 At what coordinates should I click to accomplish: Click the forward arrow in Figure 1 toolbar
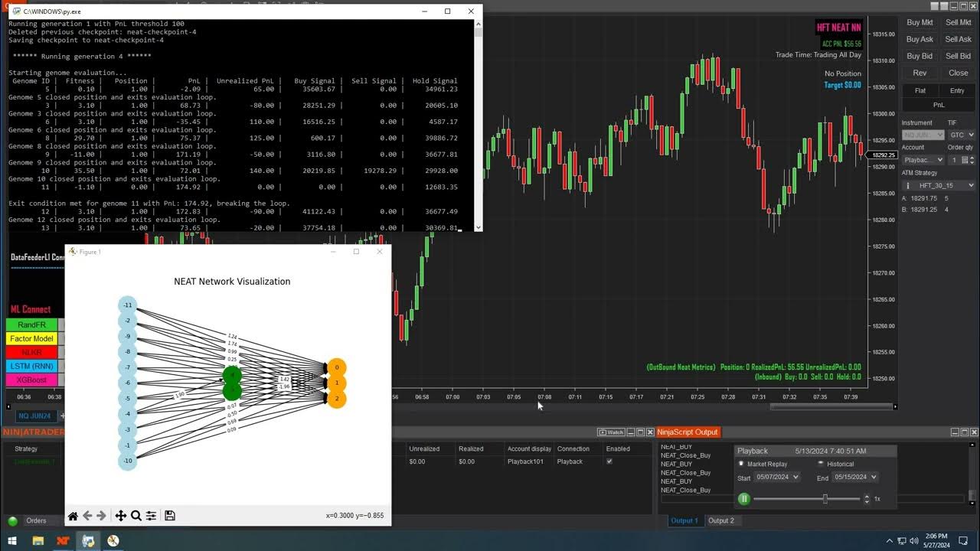click(x=100, y=516)
